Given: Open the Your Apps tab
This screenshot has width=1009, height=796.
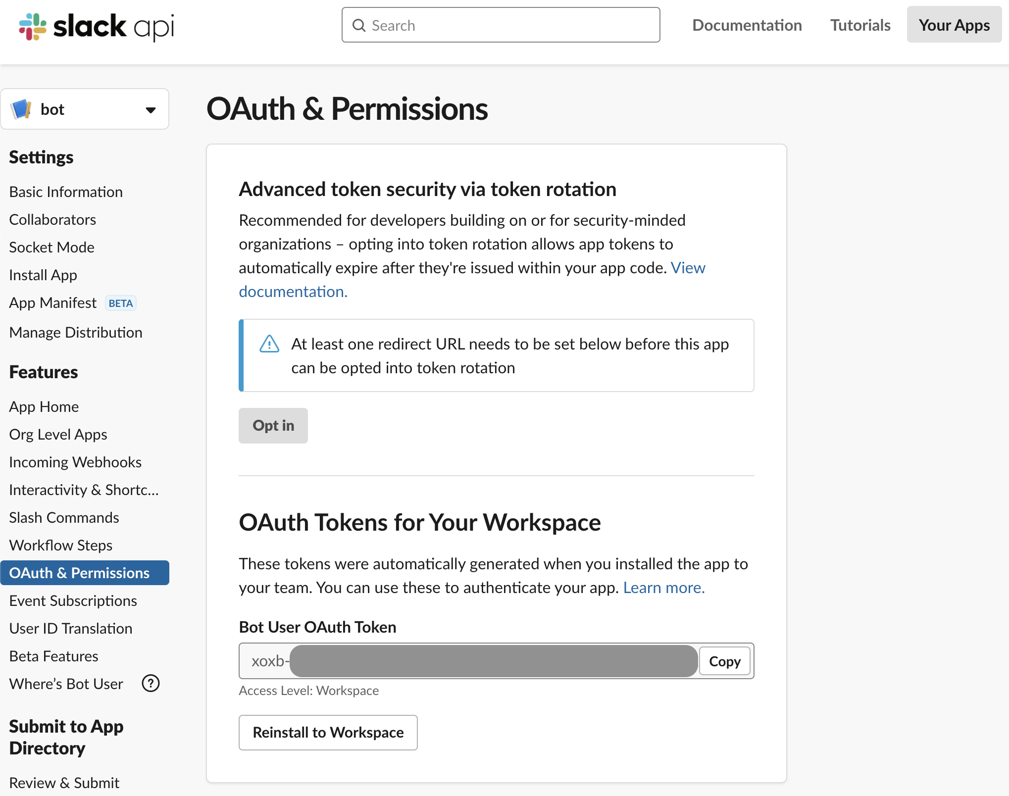Looking at the screenshot, I should [954, 25].
